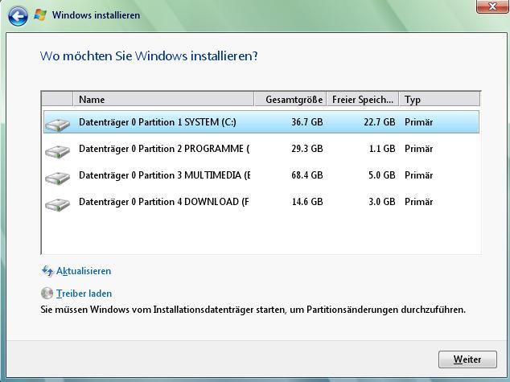Click the 14.6 GB total size cell
510x382 pixels.
(307, 202)
